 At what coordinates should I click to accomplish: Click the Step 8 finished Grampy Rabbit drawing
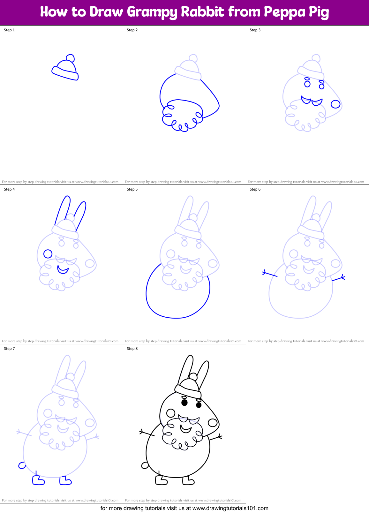[181, 420]
